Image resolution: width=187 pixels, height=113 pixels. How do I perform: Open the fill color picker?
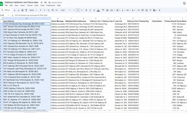pyautogui.click(x=103, y=10)
